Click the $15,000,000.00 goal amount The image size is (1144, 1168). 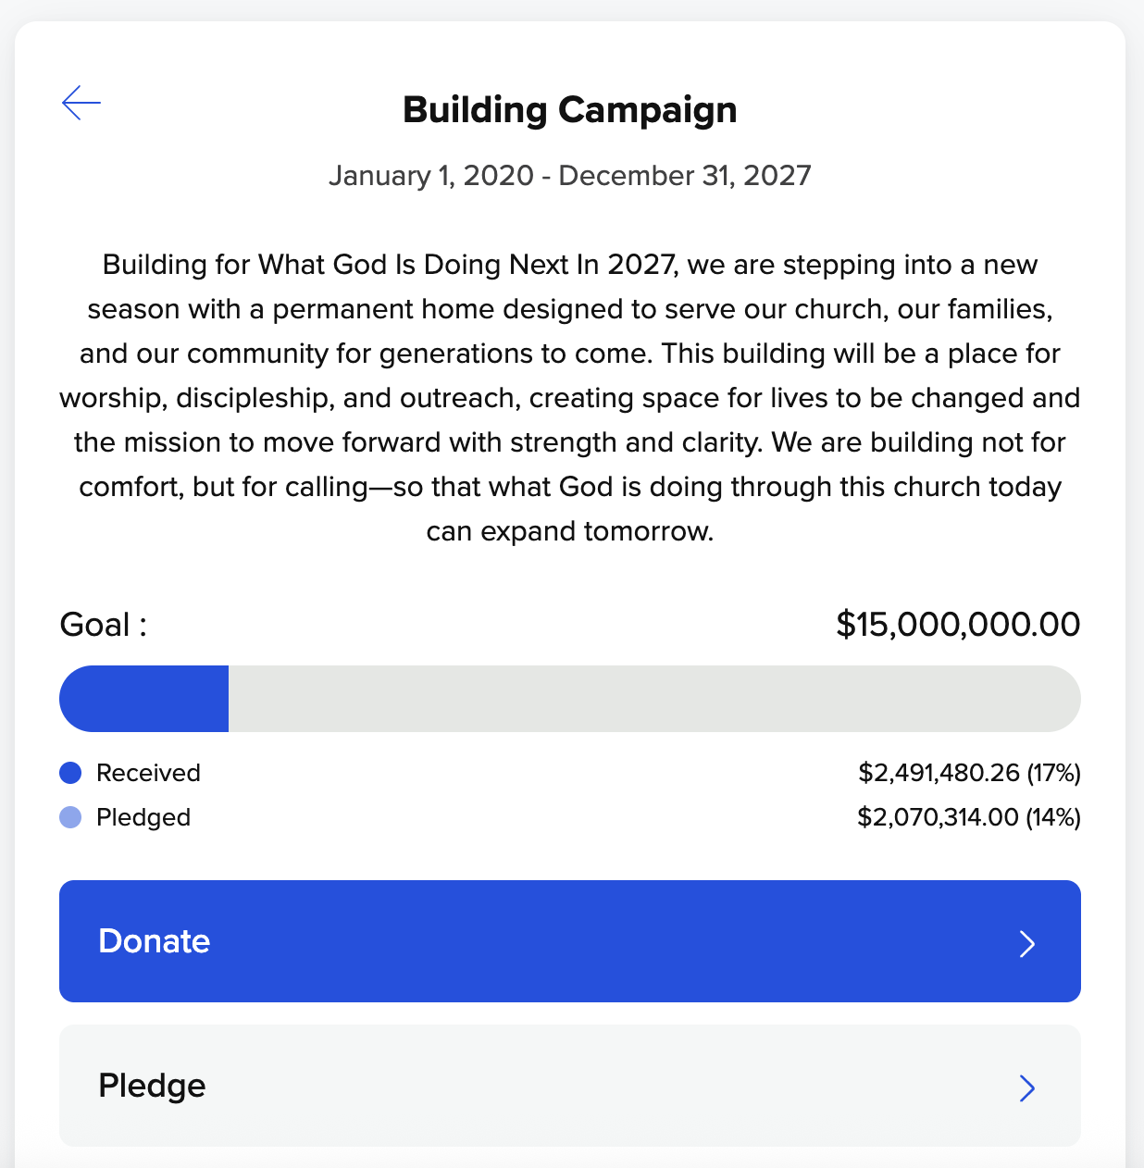tap(958, 625)
